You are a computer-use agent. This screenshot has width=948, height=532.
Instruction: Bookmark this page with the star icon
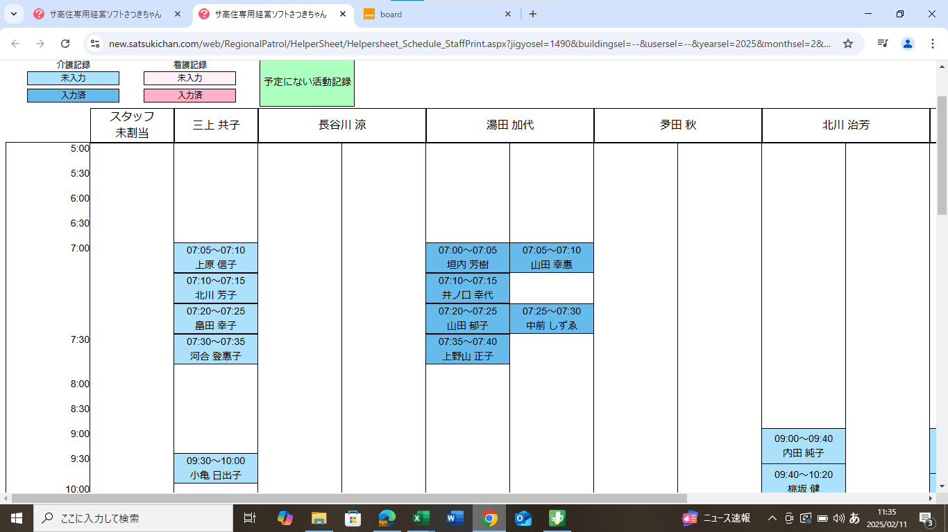click(847, 44)
